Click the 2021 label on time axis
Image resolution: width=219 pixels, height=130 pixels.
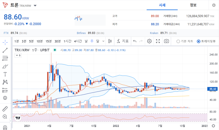point(27,126)
